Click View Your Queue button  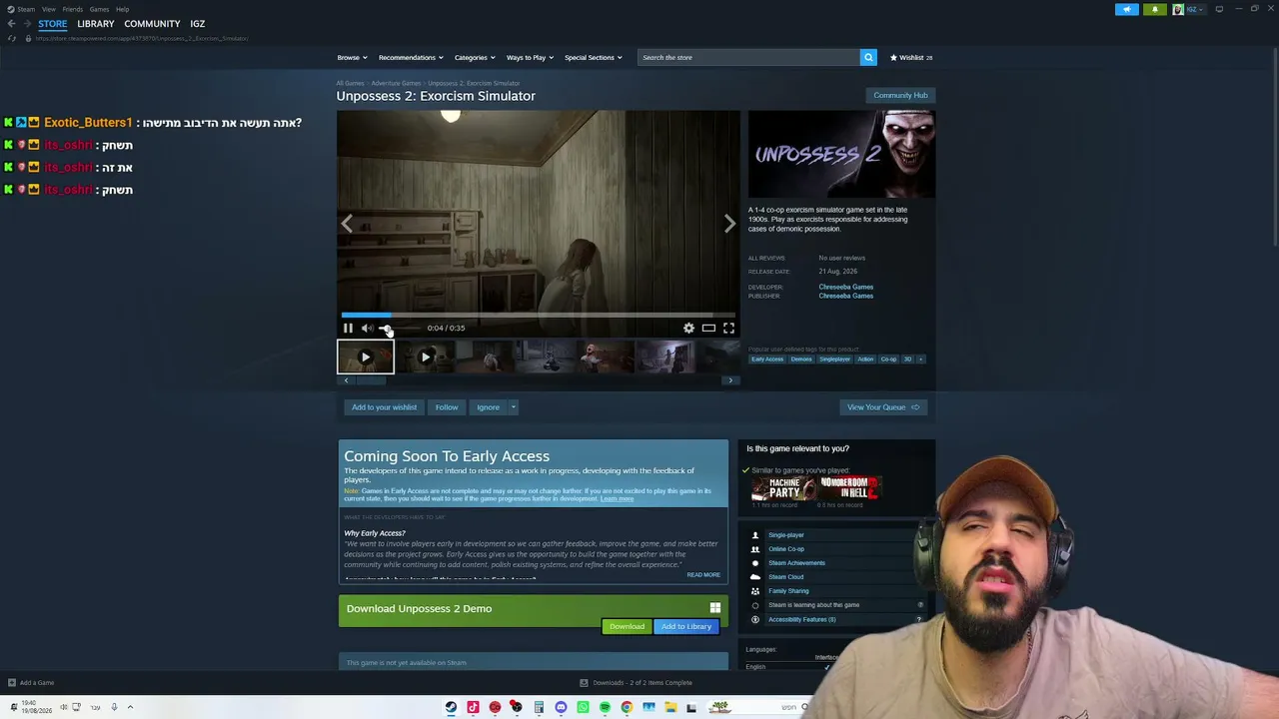tap(883, 407)
